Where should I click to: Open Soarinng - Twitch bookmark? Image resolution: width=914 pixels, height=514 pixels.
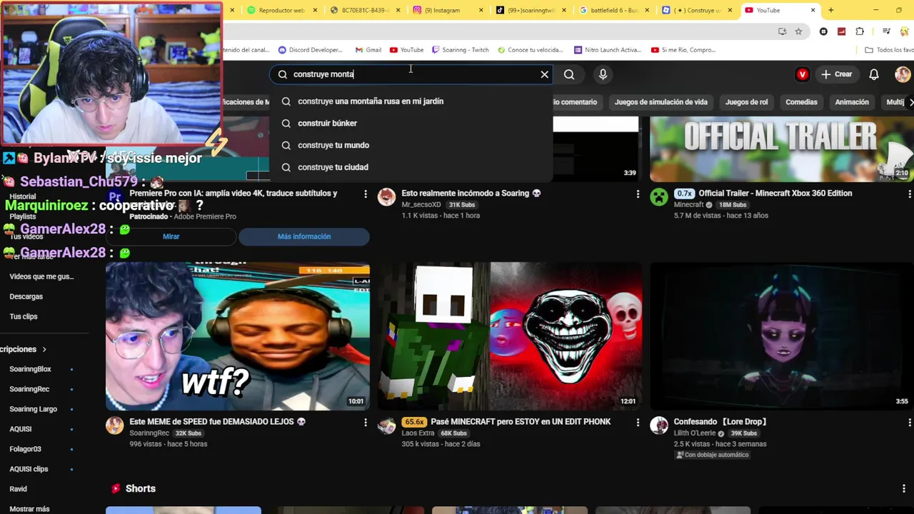pyautogui.click(x=459, y=50)
